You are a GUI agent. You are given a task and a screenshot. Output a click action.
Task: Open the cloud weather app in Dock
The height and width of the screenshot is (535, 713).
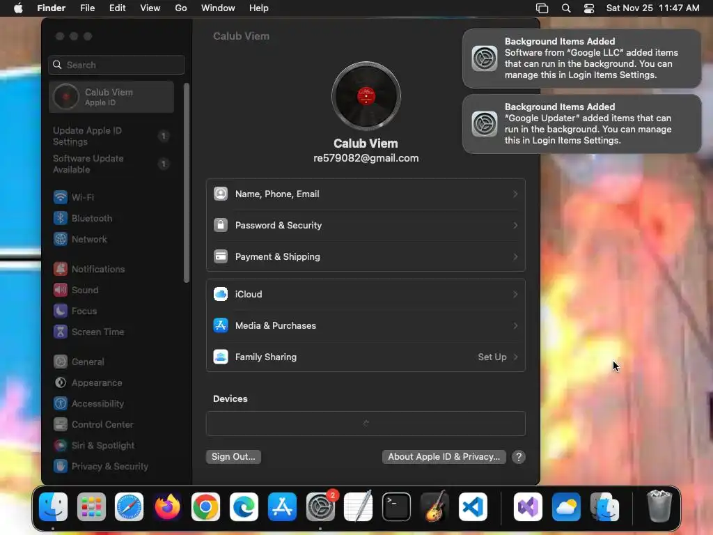[x=566, y=507]
